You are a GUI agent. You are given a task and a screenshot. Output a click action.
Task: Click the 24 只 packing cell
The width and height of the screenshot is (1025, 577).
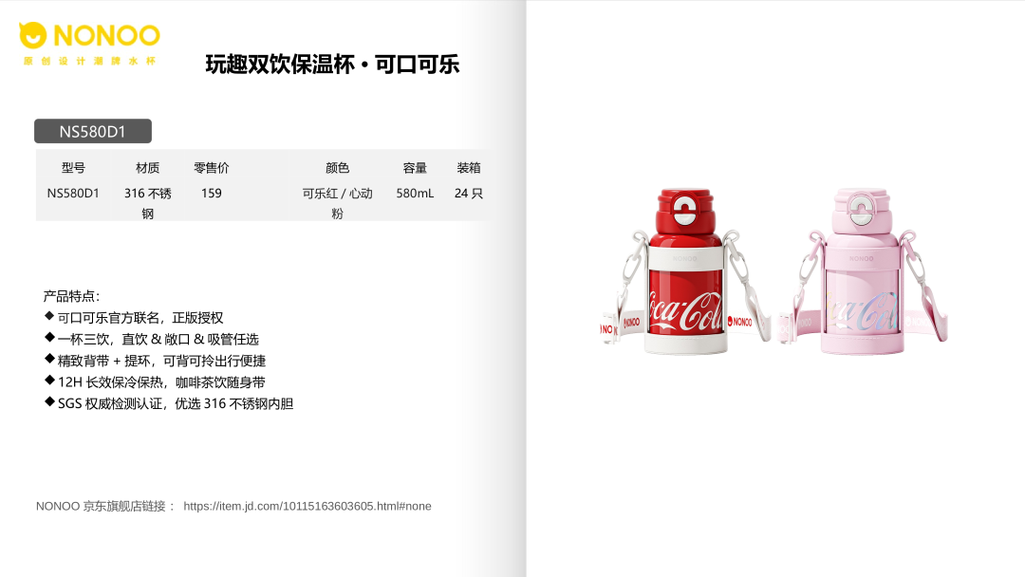pos(469,194)
